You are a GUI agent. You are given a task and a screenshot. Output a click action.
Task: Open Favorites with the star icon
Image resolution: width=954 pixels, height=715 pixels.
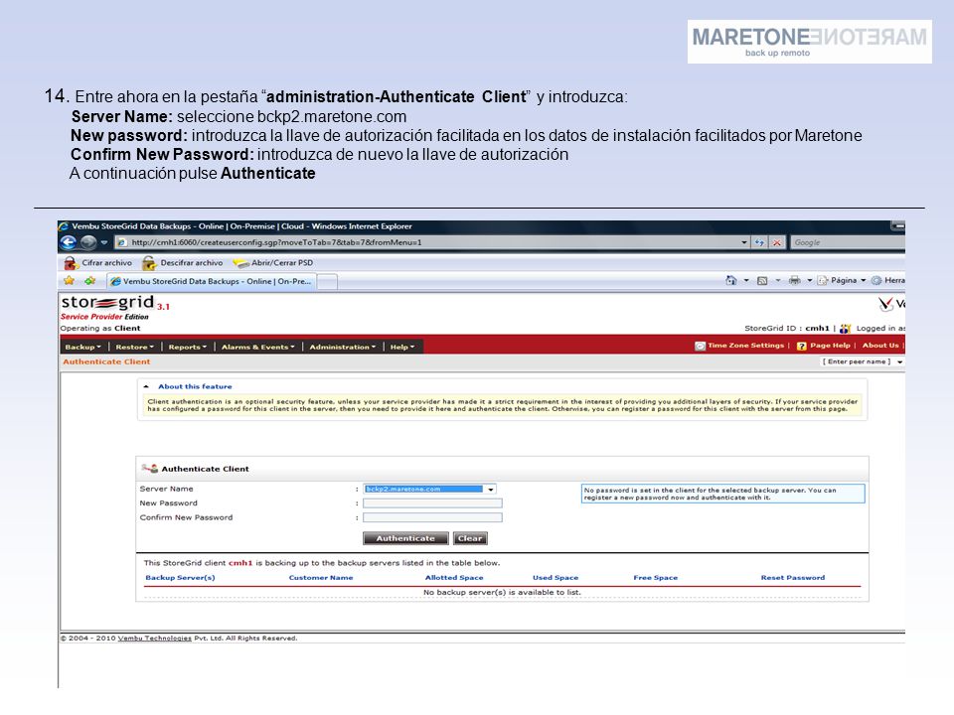69,281
